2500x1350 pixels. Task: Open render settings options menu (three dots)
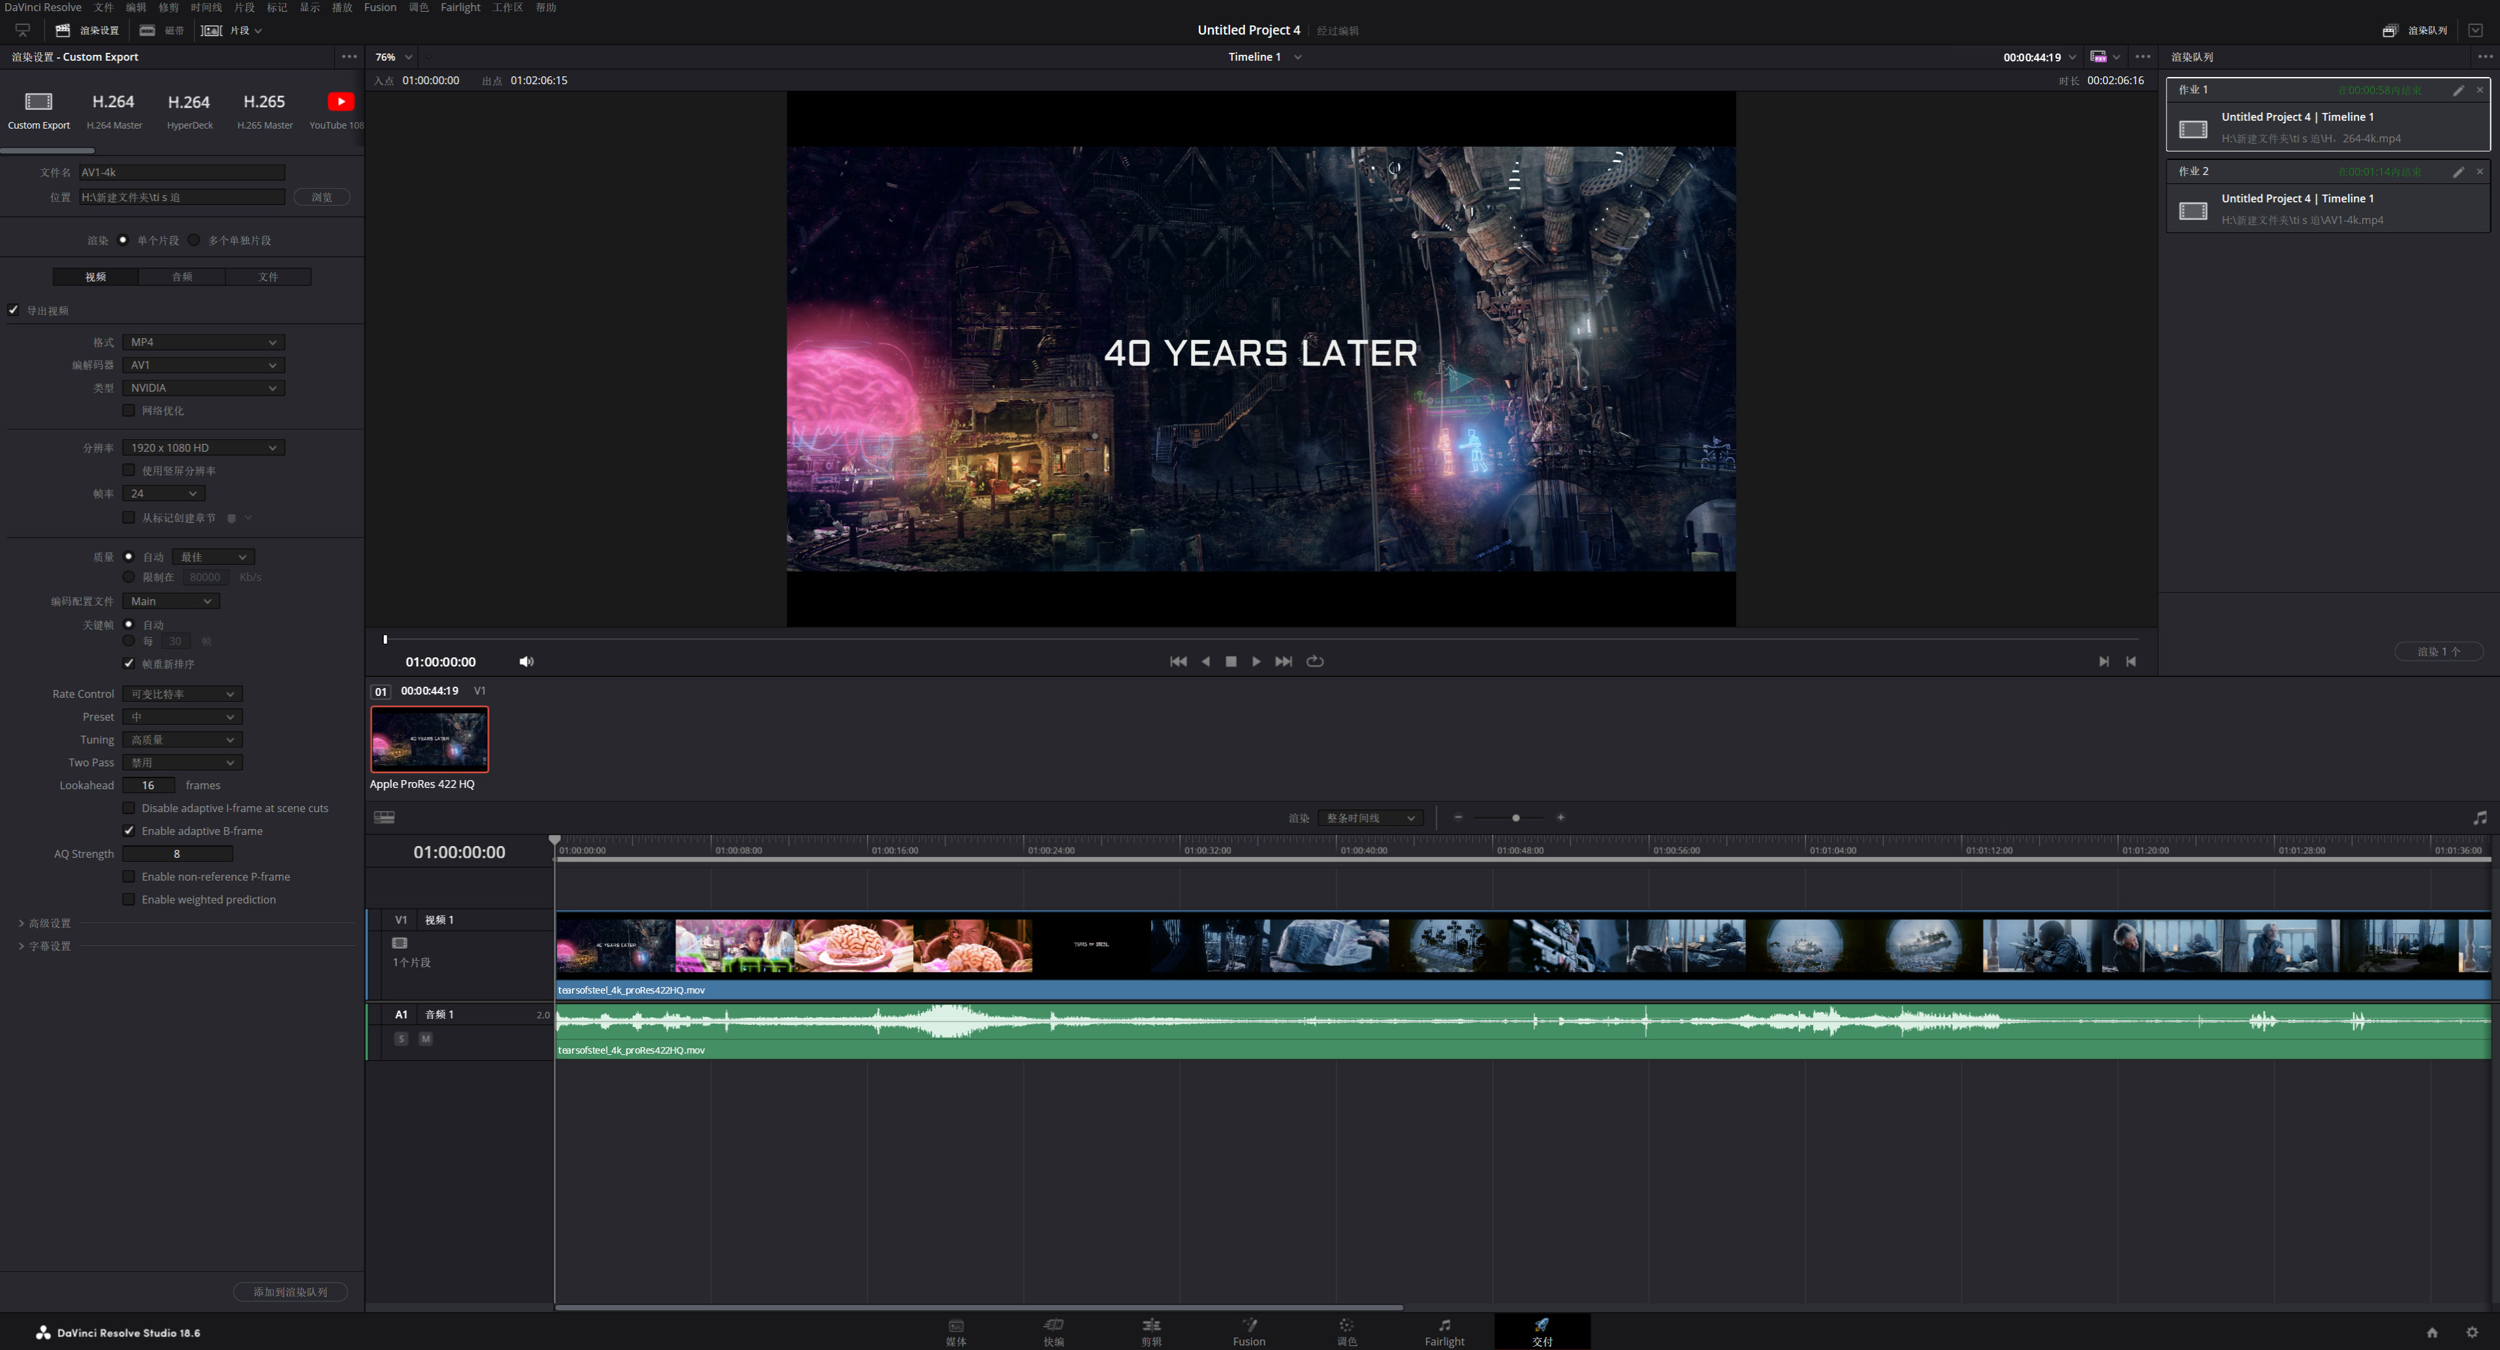(349, 57)
